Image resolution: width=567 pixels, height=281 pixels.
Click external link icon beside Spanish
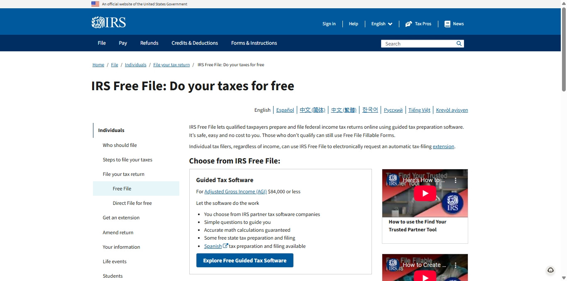[225, 246]
